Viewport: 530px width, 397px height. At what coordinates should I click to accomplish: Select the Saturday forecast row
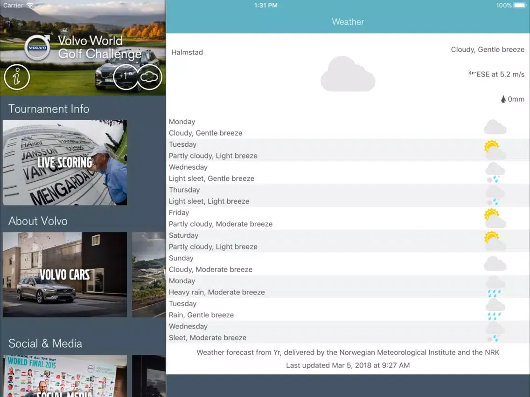(348, 241)
